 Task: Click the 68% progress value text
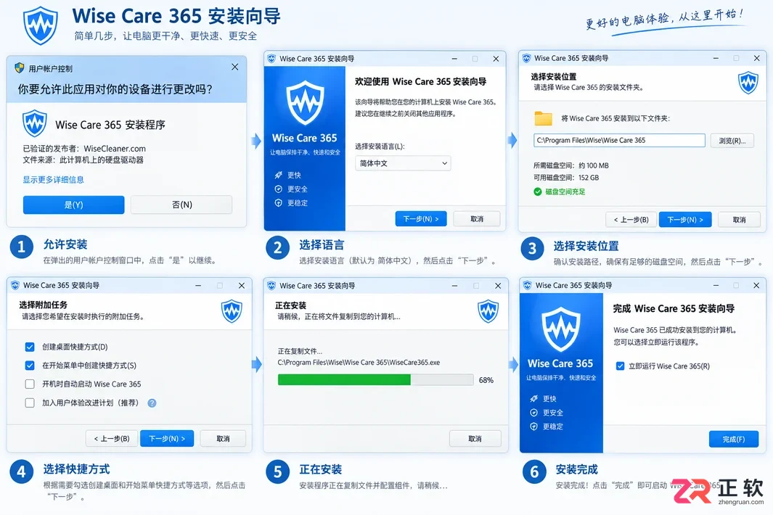(486, 380)
